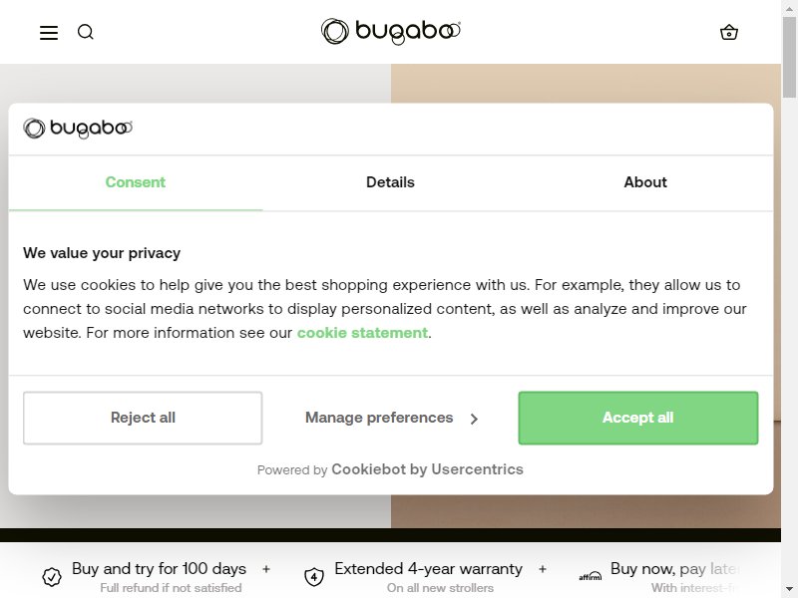Accept all cookies
This screenshot has height=598, width=798.
(638, 418)
